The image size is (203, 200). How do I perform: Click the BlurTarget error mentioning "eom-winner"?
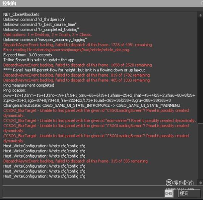coord(99,120)
